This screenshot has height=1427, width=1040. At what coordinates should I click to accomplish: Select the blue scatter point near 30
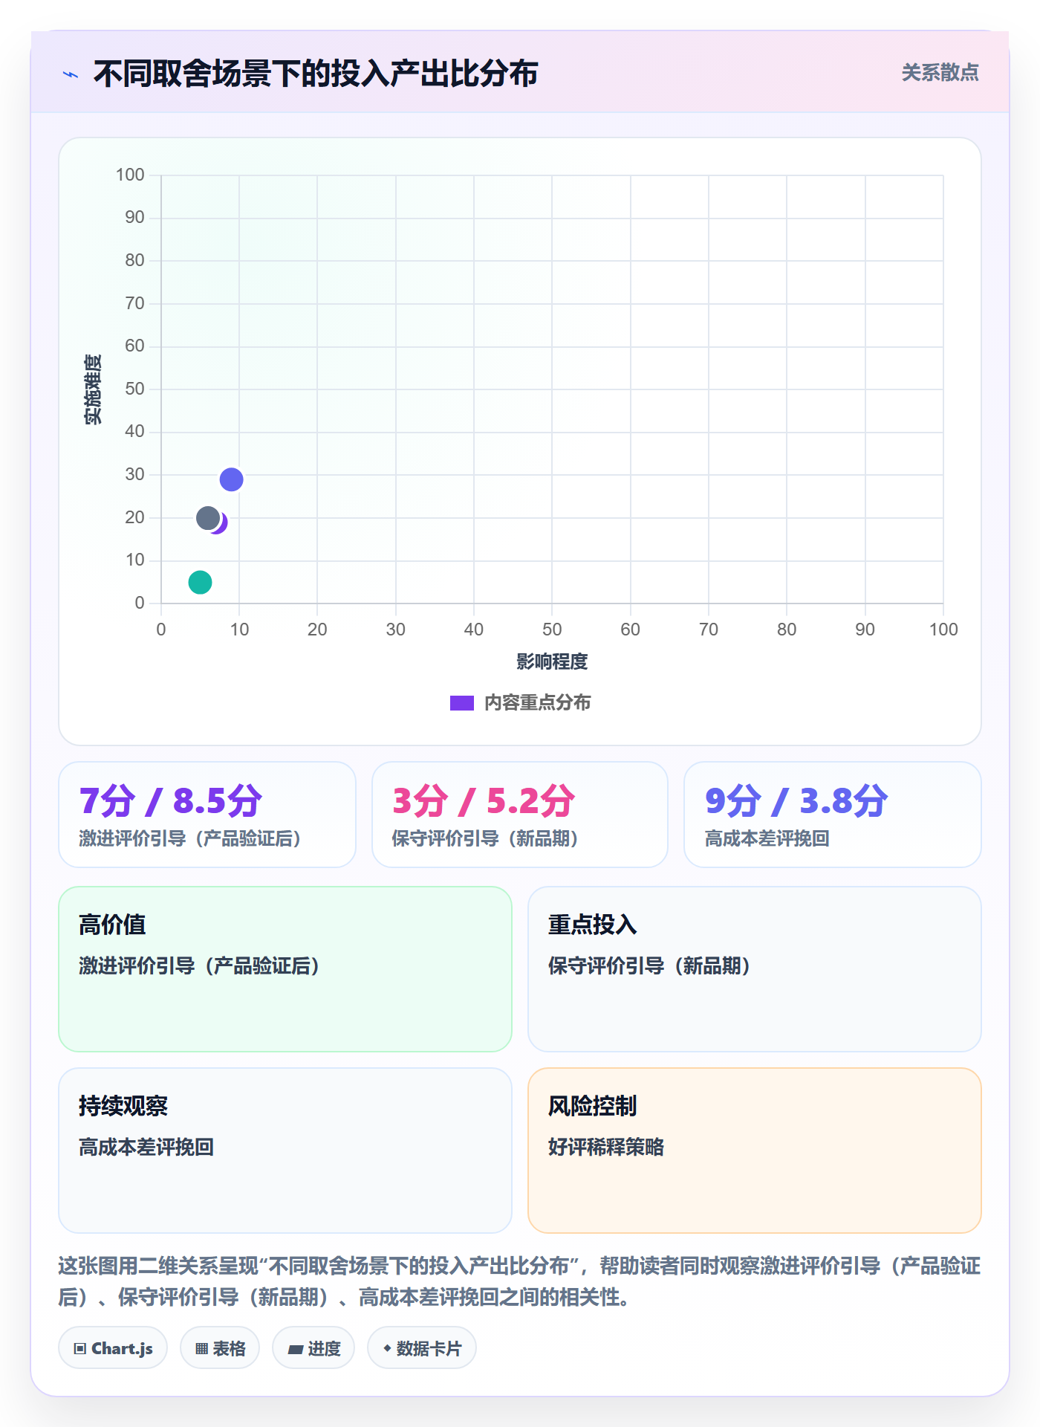pyautogui.click(x=231, y=479)
